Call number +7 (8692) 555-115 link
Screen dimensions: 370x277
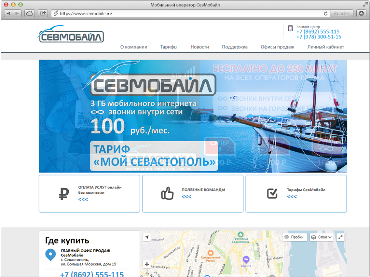pos(317,32)
